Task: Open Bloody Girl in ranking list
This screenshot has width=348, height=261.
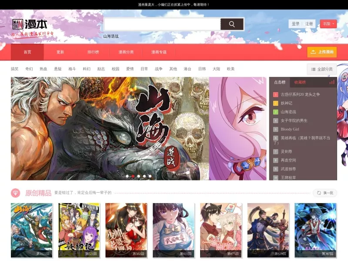Action: (290, 129)
